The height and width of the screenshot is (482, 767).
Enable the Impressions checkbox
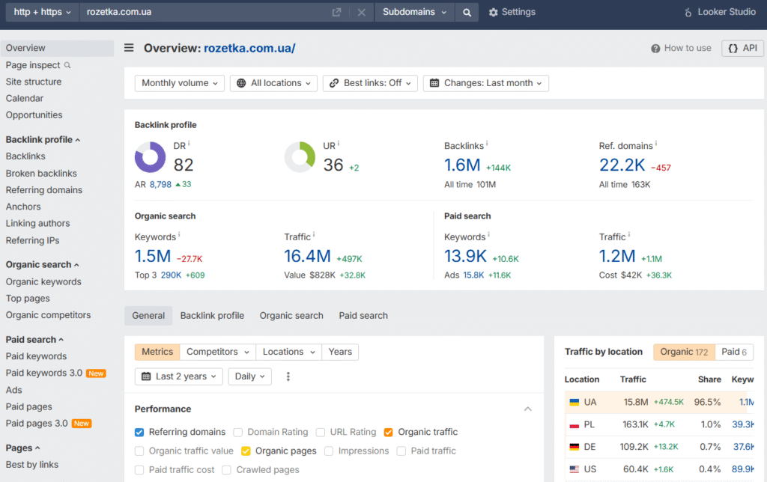[x=330, y=451]
